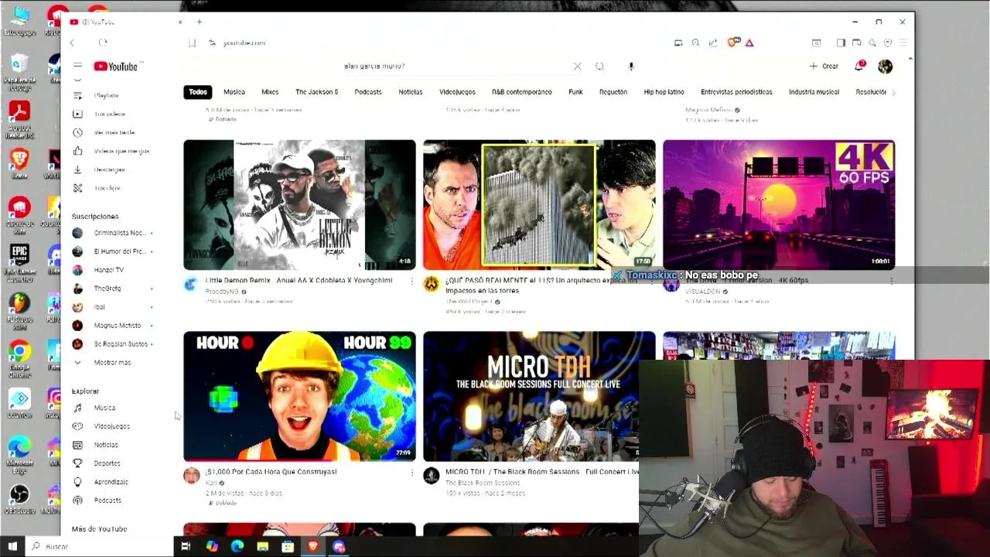Select the Videojuegos filter chip
This screenshot has height=557, width=990.
pyautogui.click(x=457, y=92)
